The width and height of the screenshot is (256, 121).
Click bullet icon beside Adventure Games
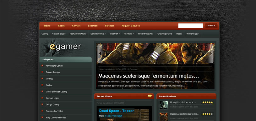42,66
